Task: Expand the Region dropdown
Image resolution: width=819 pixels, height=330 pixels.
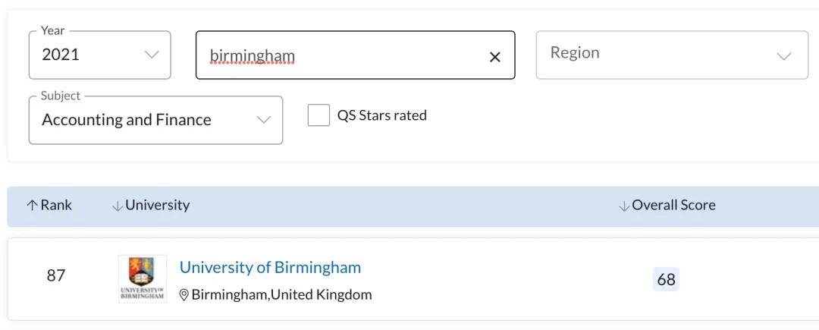Action: point(672,55)
